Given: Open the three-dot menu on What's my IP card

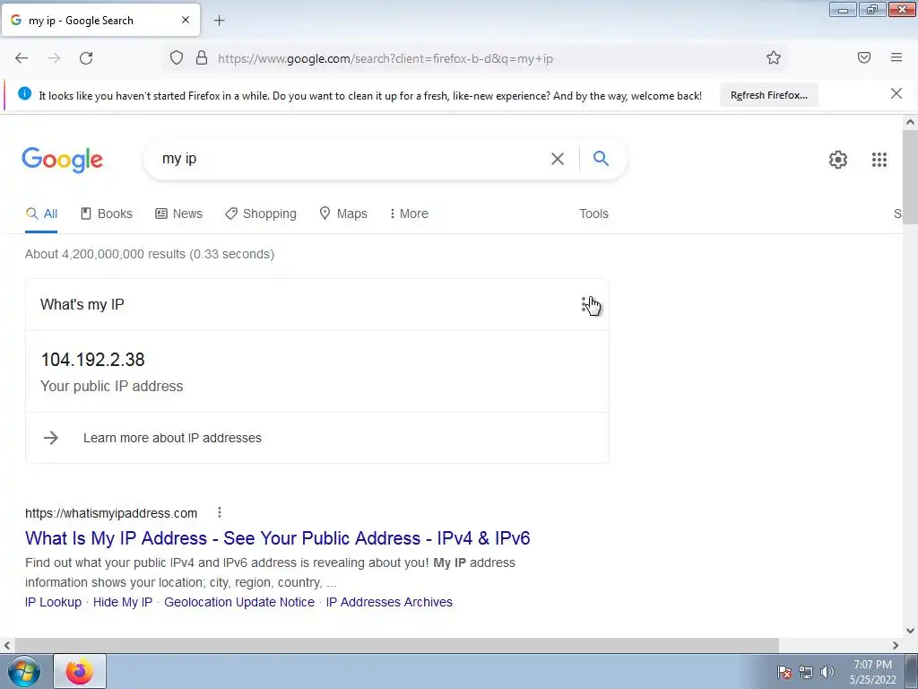Looking at the screenshot, I should pyautogui.click(x=584, y=305).
